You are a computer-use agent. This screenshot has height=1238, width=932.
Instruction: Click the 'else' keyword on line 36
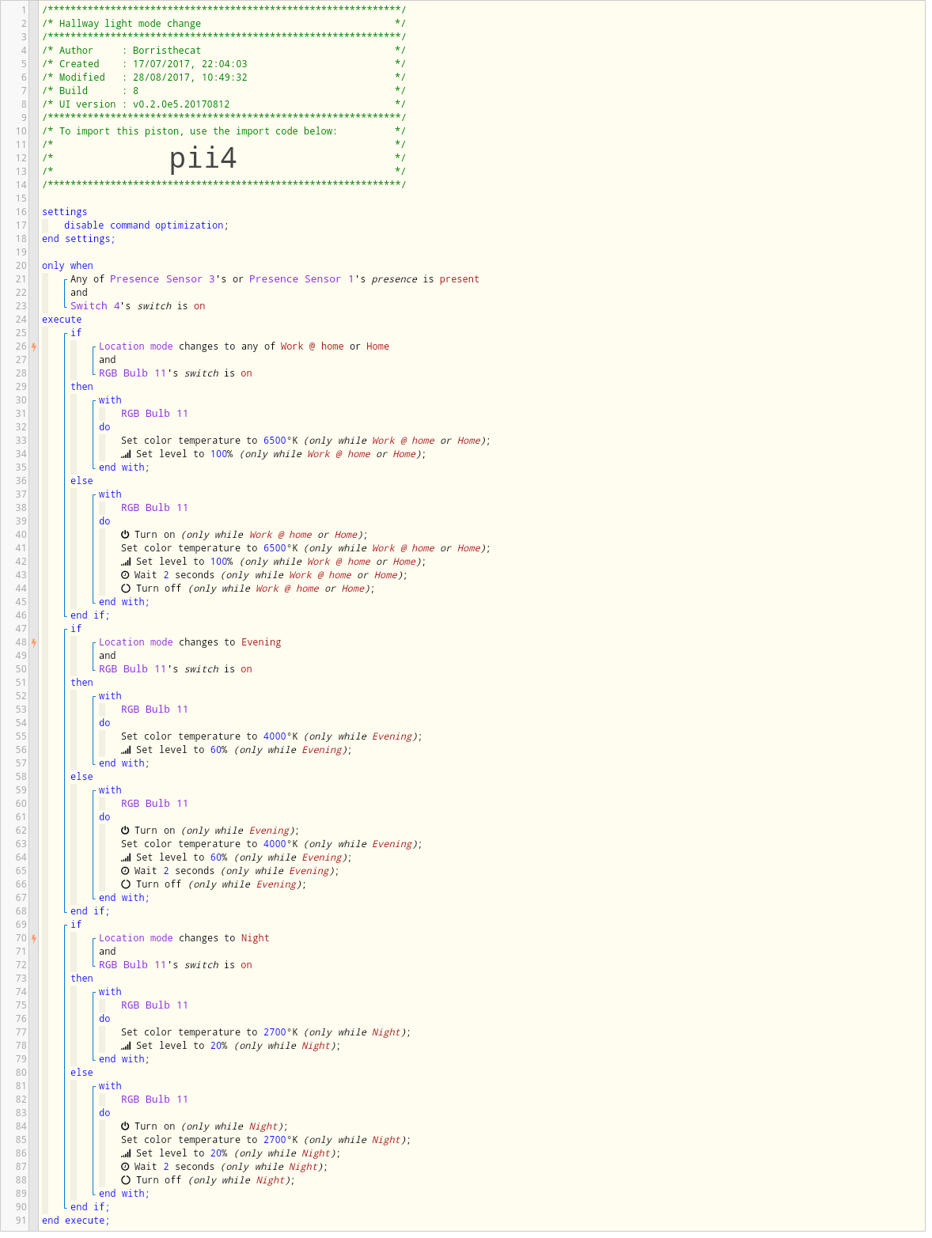[81, 481]
